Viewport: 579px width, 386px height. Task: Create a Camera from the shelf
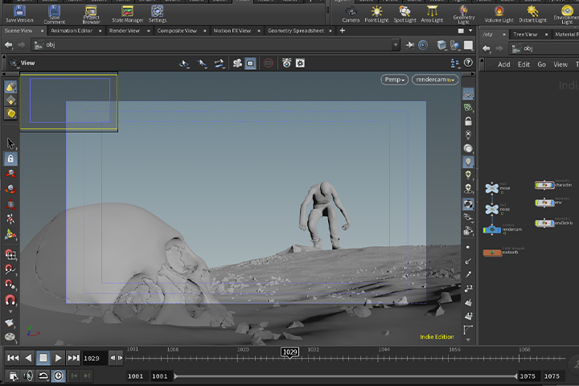pos(351,14)
